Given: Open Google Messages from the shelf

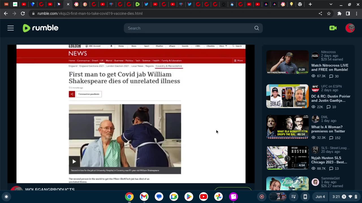Looking at the screenshot, I should click(159, 197).
